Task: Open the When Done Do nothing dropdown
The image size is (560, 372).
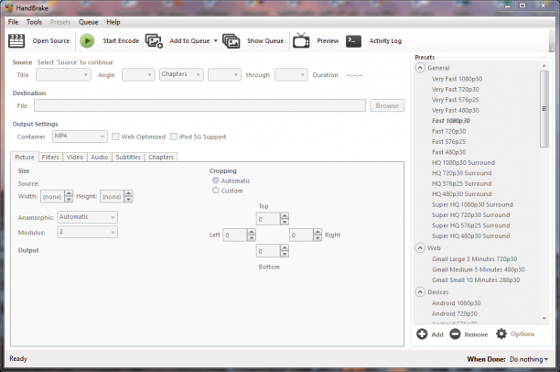Action: click(529, 359)
